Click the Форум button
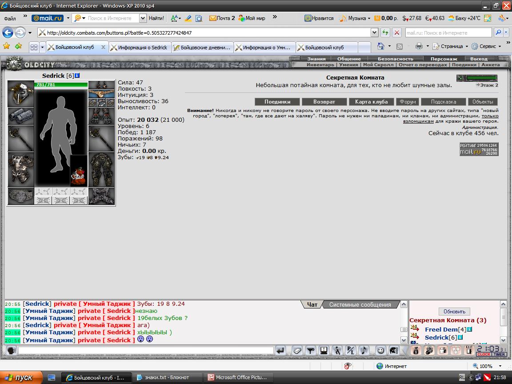Viewport: 512px width, 384px height. 408,101
